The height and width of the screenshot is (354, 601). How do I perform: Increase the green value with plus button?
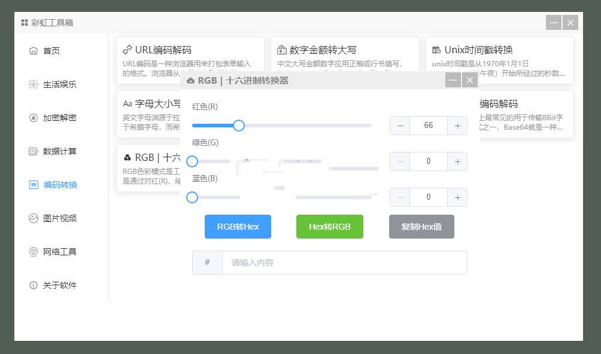457,161
